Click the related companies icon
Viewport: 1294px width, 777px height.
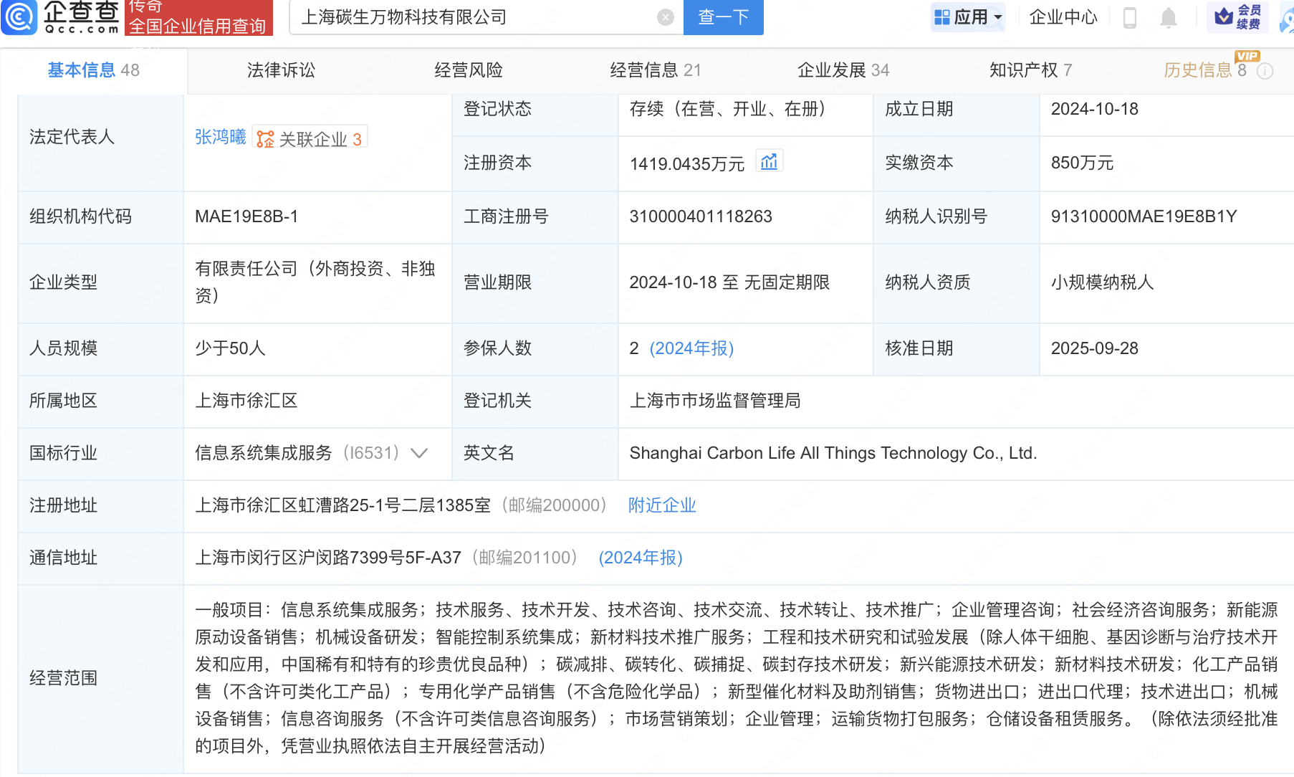click(266, 139)
